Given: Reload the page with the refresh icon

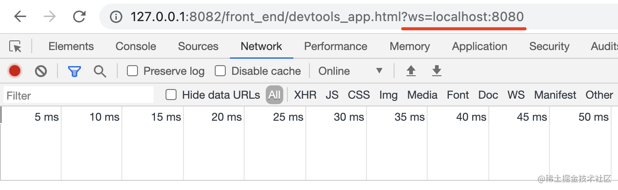Looking at the screenshot, I should point(79,17).
